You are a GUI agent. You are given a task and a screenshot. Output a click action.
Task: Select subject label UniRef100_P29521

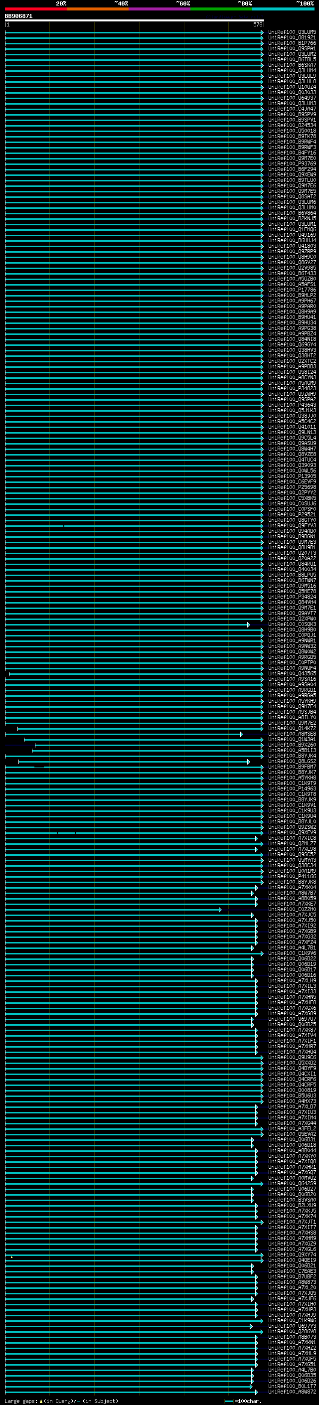[x=292, y=515]
